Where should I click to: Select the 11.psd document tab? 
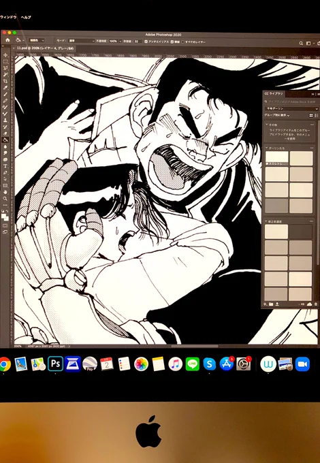tap(45, 48)
